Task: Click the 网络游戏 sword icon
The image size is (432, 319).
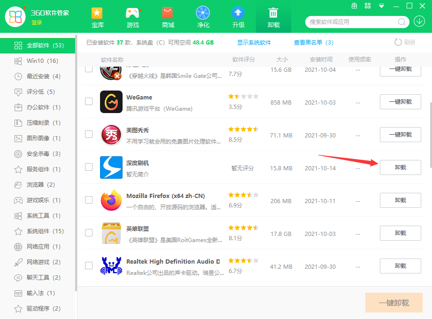Action: (18, 262)
